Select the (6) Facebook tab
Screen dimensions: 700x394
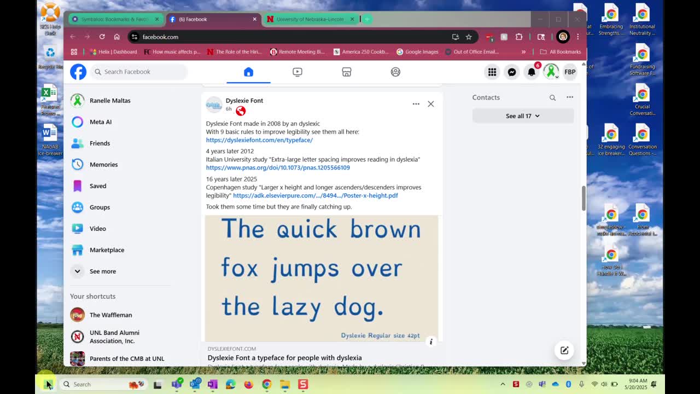click(213, 19)
